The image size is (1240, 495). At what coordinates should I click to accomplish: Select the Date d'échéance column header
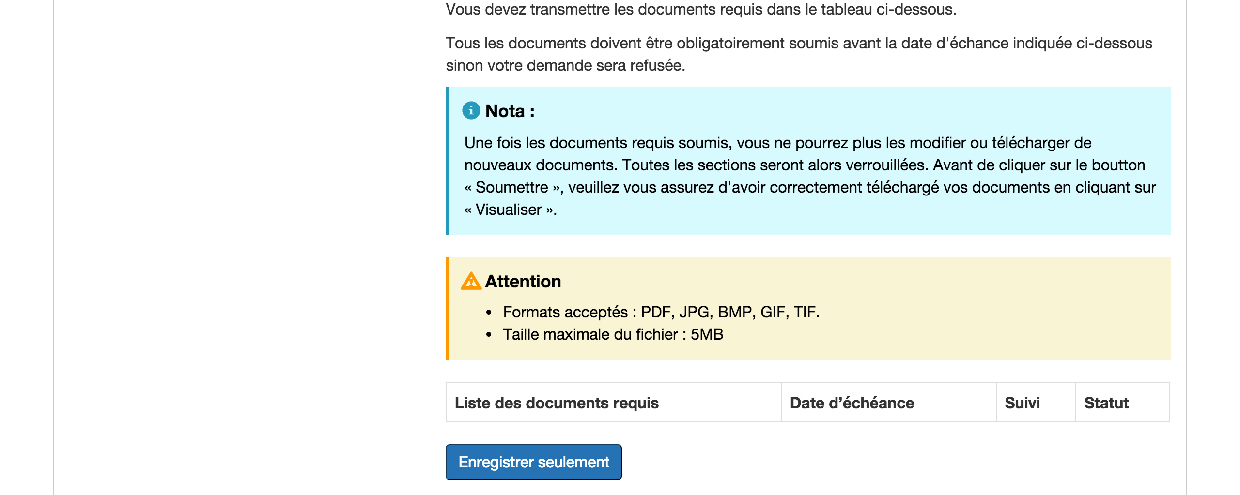coord(852,403)
